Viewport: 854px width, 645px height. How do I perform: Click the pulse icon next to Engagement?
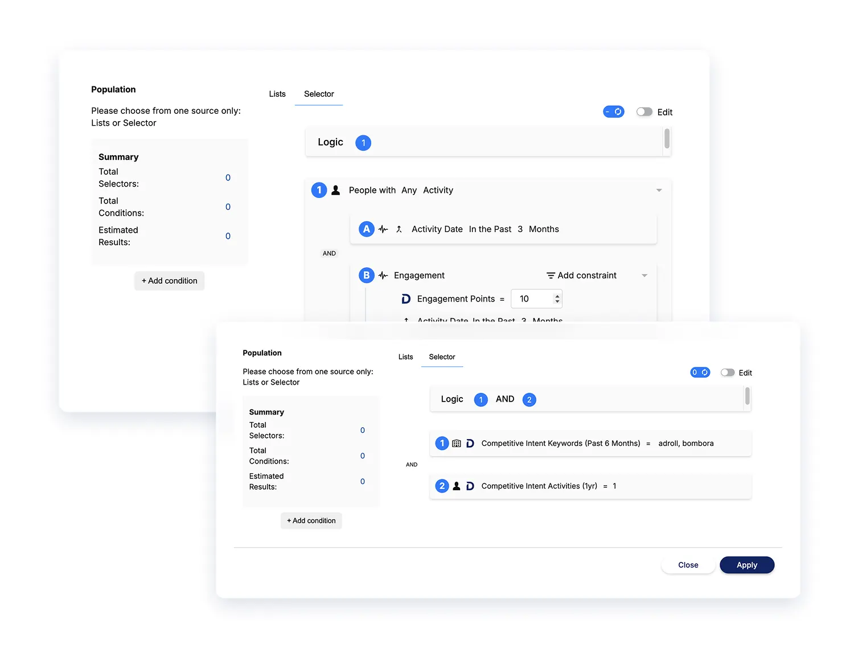tap(383, 276)
